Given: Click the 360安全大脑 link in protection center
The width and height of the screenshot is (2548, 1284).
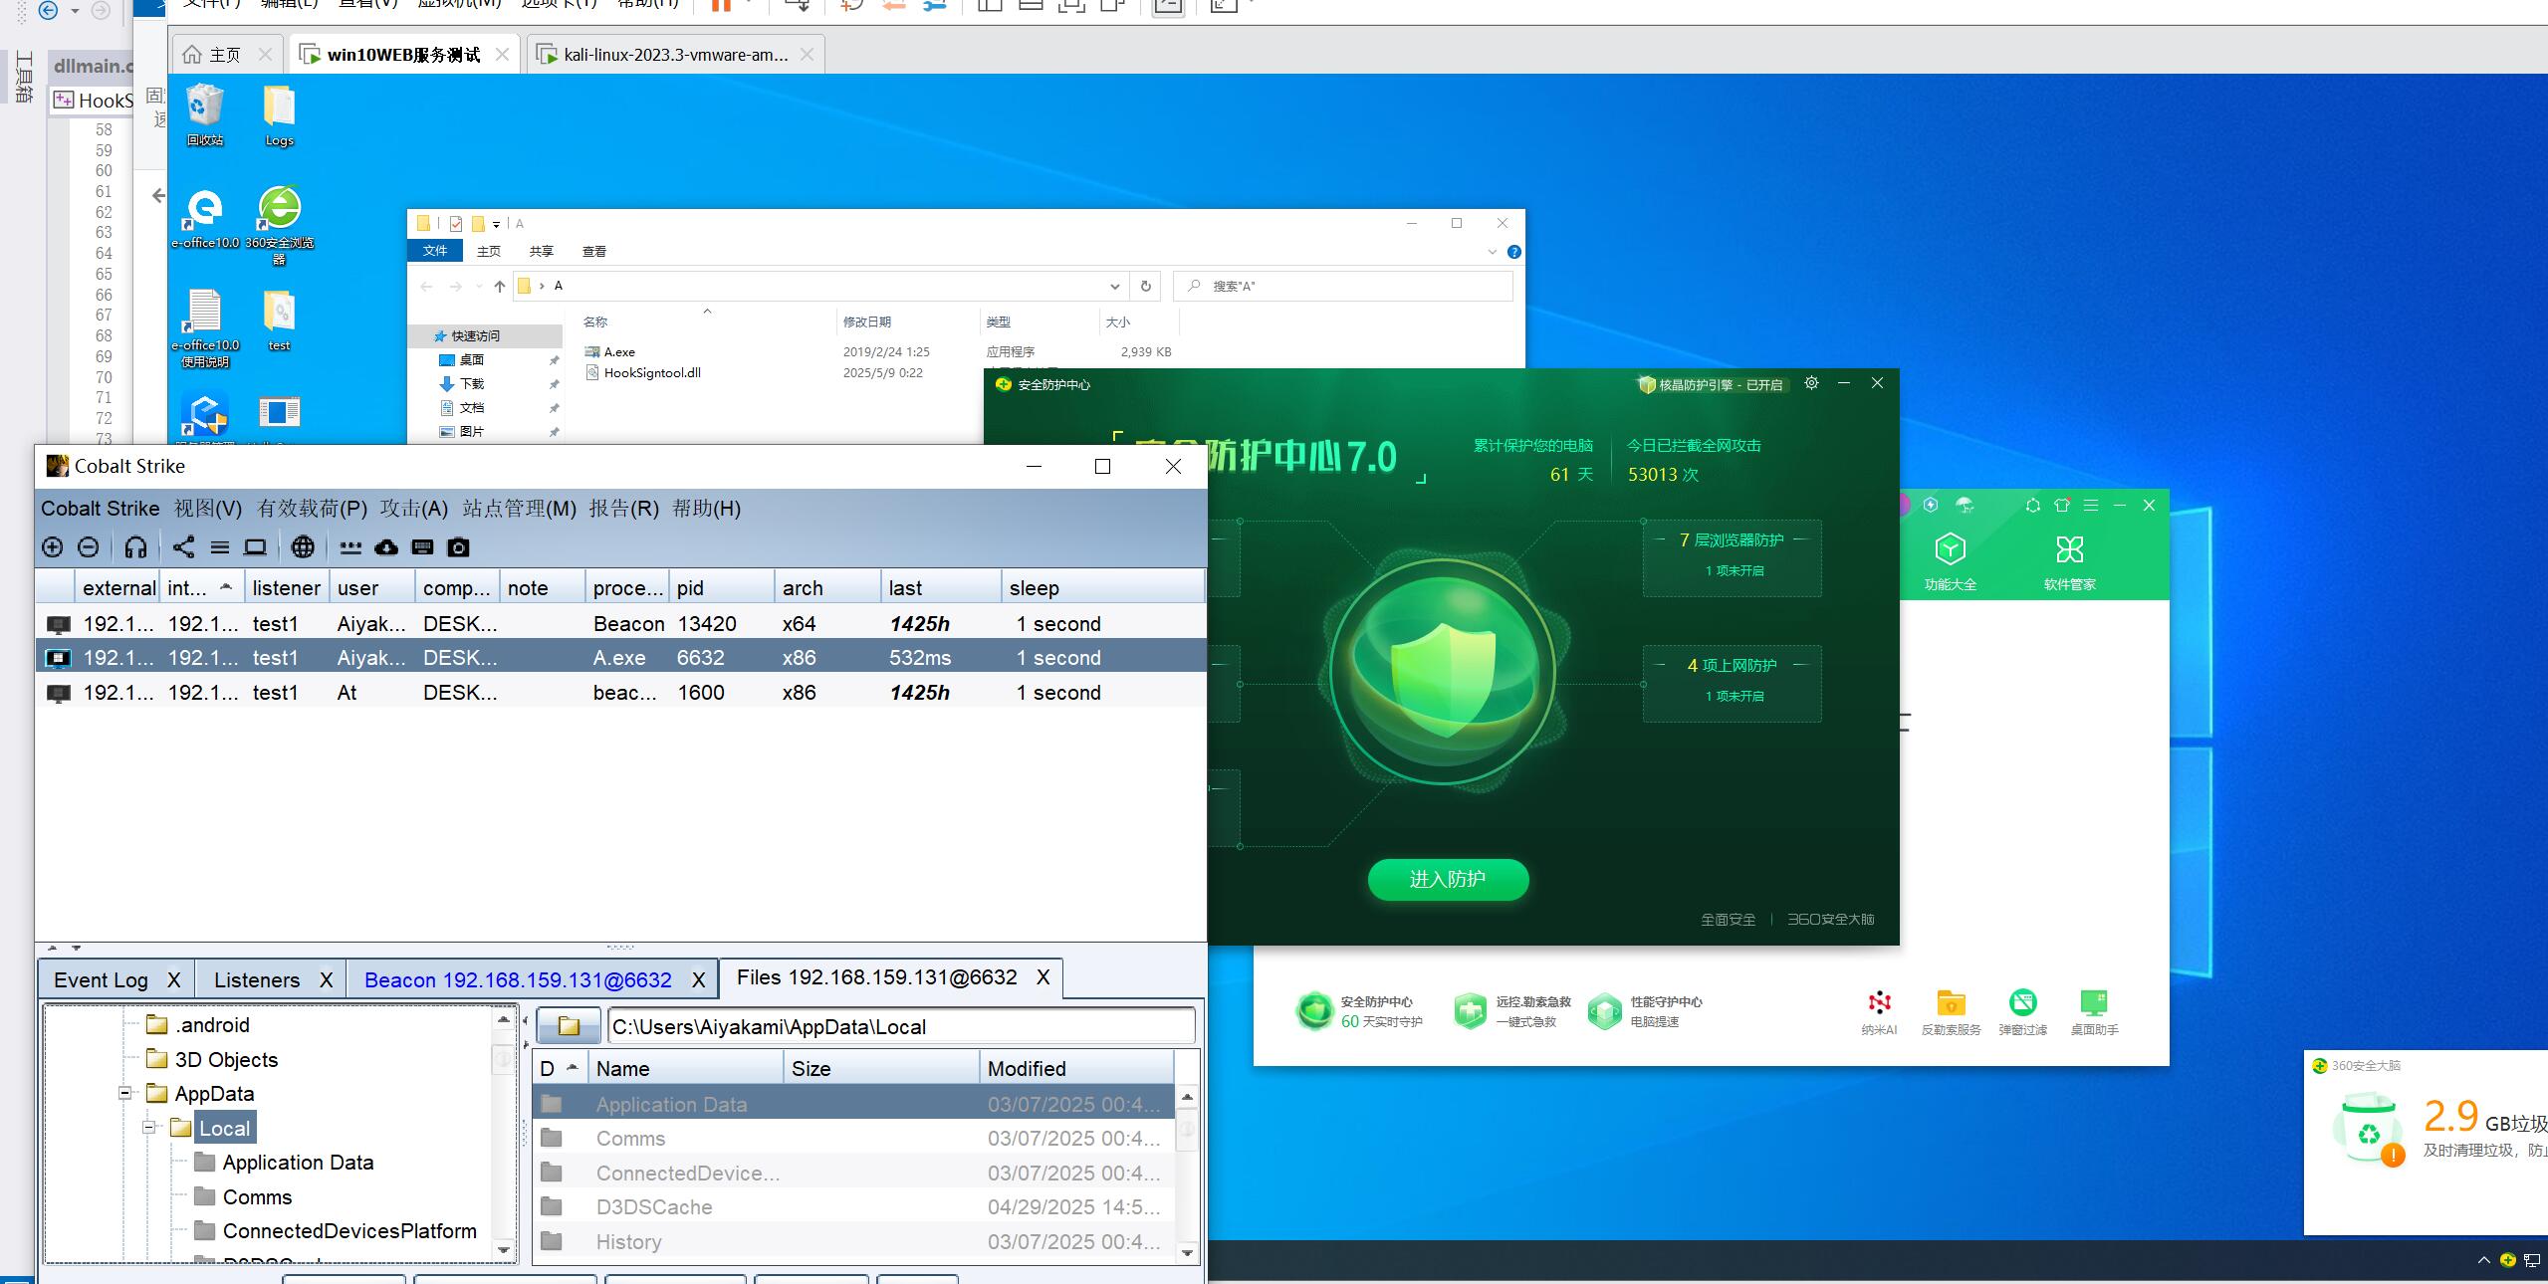Looking at the screenshot, I should tap(1830, 919).
